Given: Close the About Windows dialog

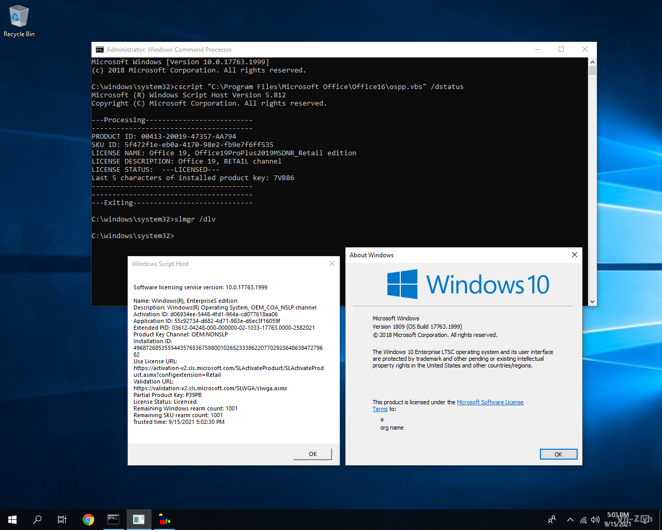Looking at the screenshot, I should pos(574,255).
